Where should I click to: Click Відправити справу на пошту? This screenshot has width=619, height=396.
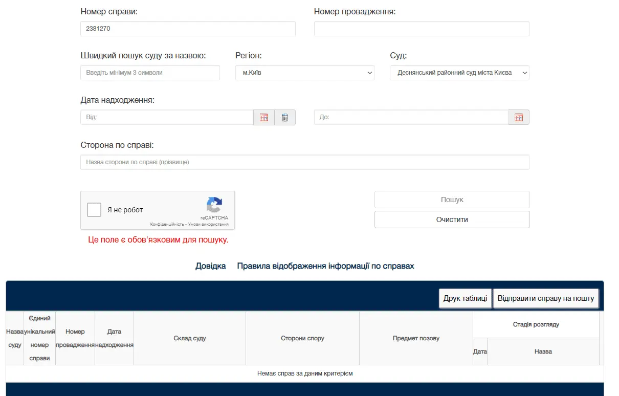545,298
